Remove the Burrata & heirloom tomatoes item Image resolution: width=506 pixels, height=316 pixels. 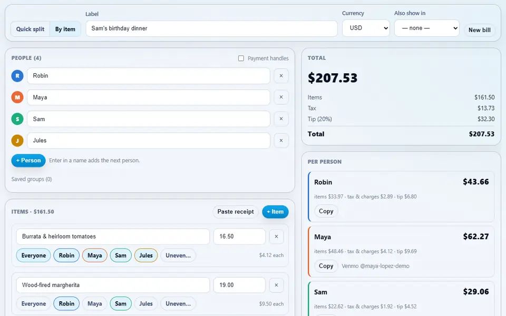pyautogui.click(x=276, y=236)
